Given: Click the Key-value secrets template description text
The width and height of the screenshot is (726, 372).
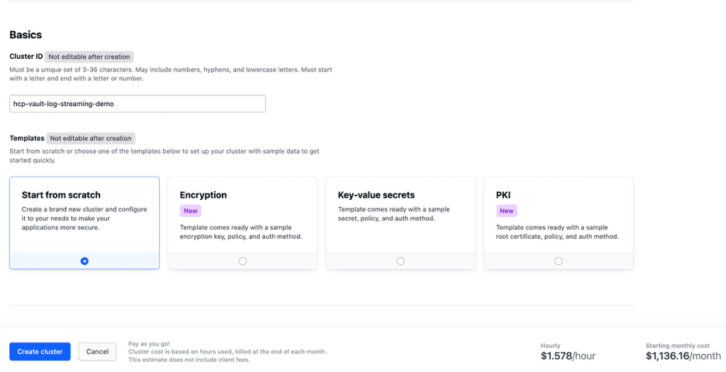Looking at the screenshot, I should (393, 214).
